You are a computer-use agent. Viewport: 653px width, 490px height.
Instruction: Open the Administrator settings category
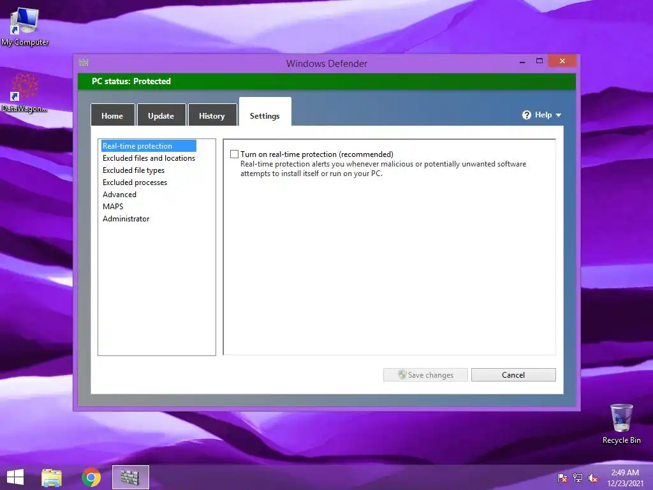(x=126, y=218)
